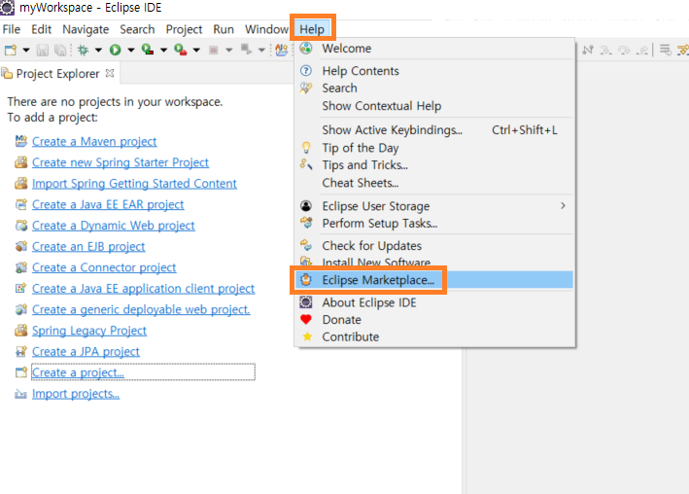Viewport: 689px width, 494px height.
Task: Open the Run menu
Action: click(224, 29)
